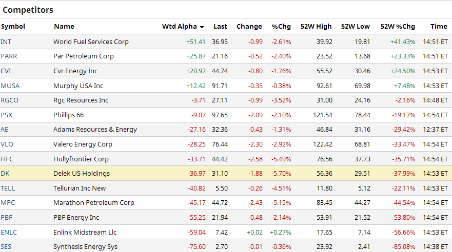Sort table by Change column header
Image resolution: width=452 pixels, height=252 pixels.
249,27
